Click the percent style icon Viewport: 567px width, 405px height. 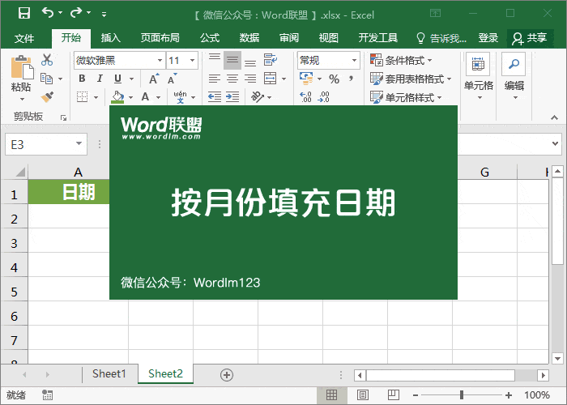pos(334,79)
